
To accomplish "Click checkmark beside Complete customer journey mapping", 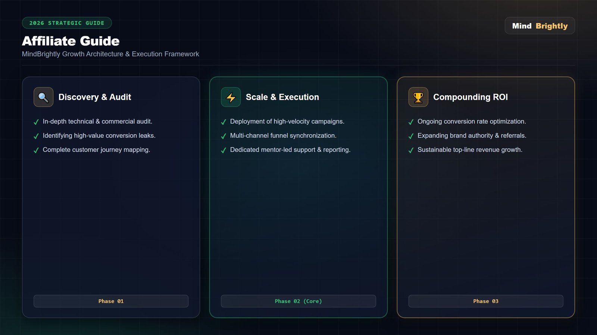I will pyautogui.click(x=36, y=150).
